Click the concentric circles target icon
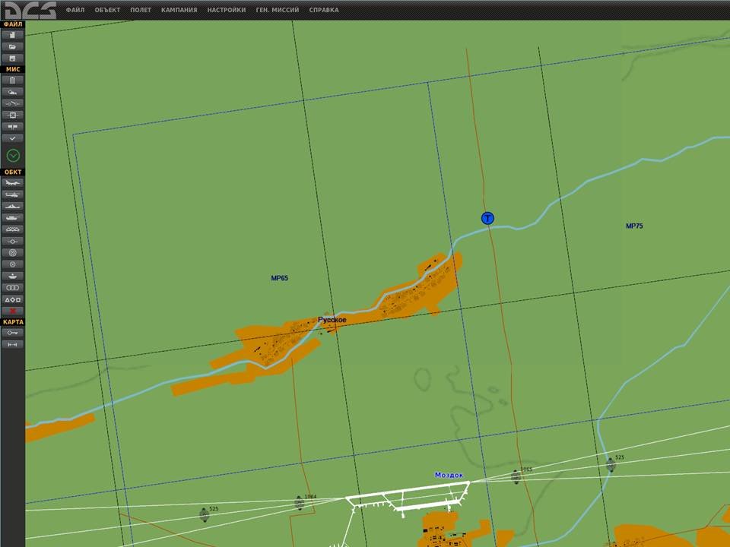 click(x=13, y=252)
